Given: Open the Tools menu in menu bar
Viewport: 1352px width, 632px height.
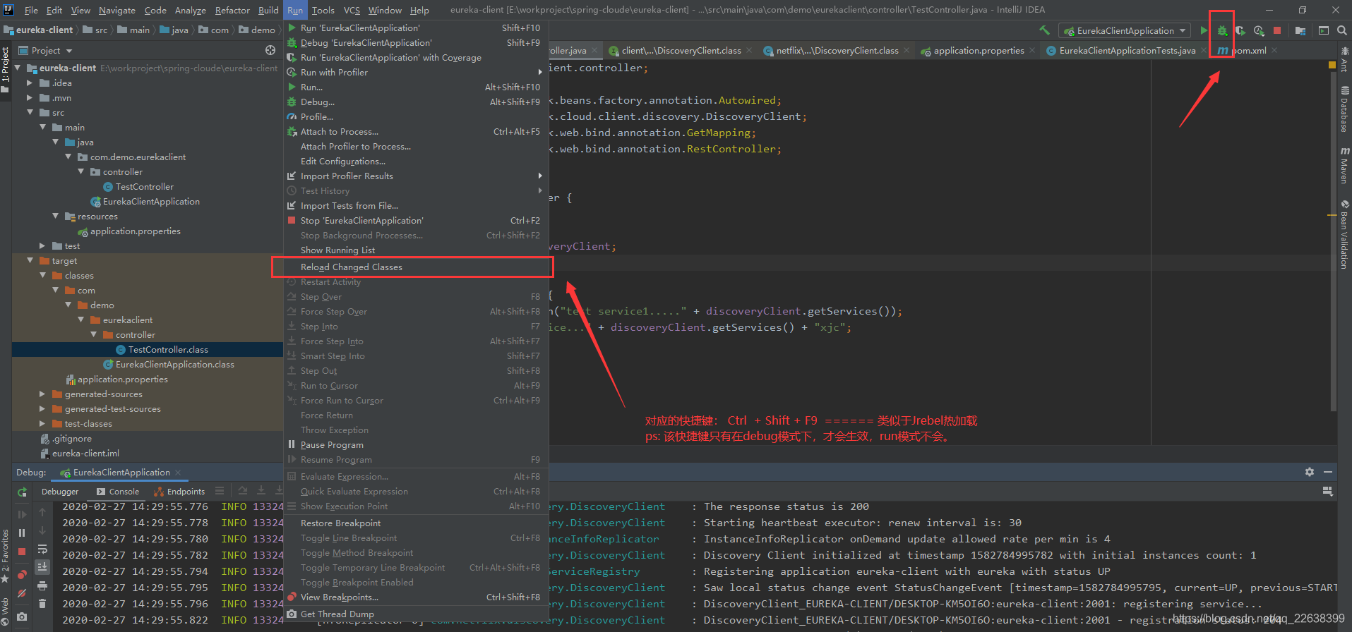Looking at the screenshot, I should click(323, 10).
